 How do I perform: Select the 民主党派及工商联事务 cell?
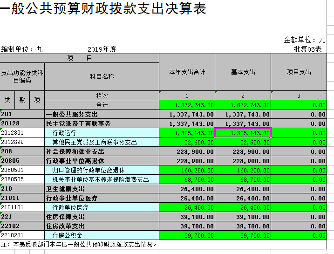pyautogui.click(x=102, y=124)
